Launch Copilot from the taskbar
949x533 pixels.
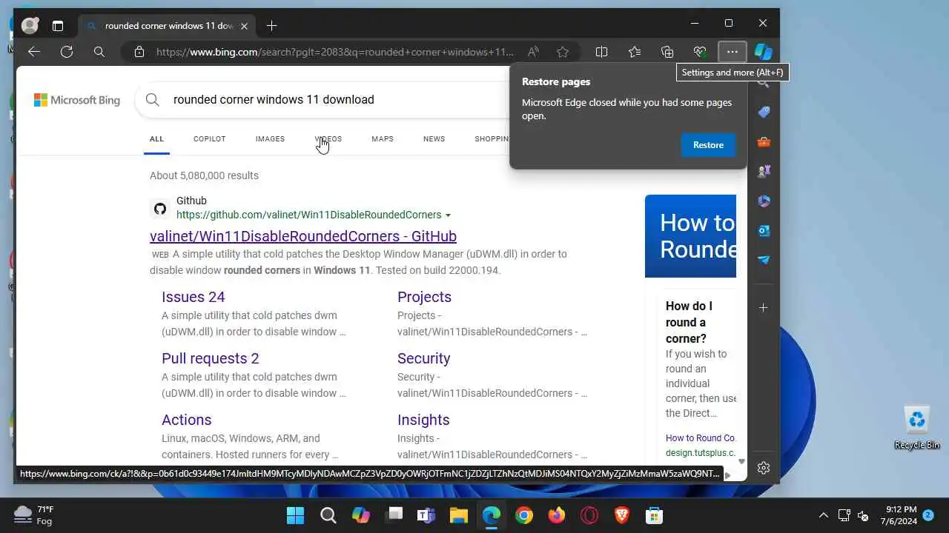coord(360,515)
